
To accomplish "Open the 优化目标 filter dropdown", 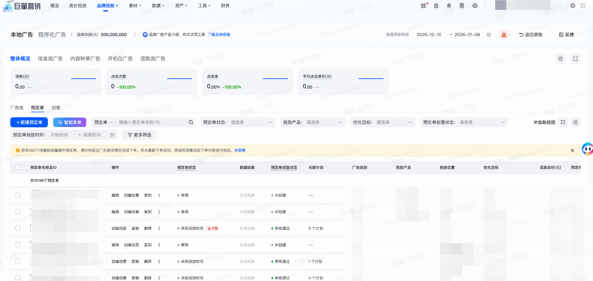I will (383, 122).
